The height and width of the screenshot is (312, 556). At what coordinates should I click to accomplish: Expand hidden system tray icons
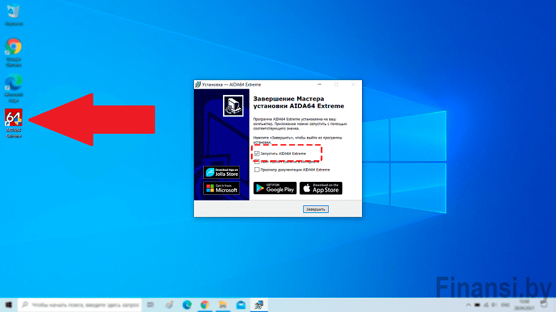[468, 305]
